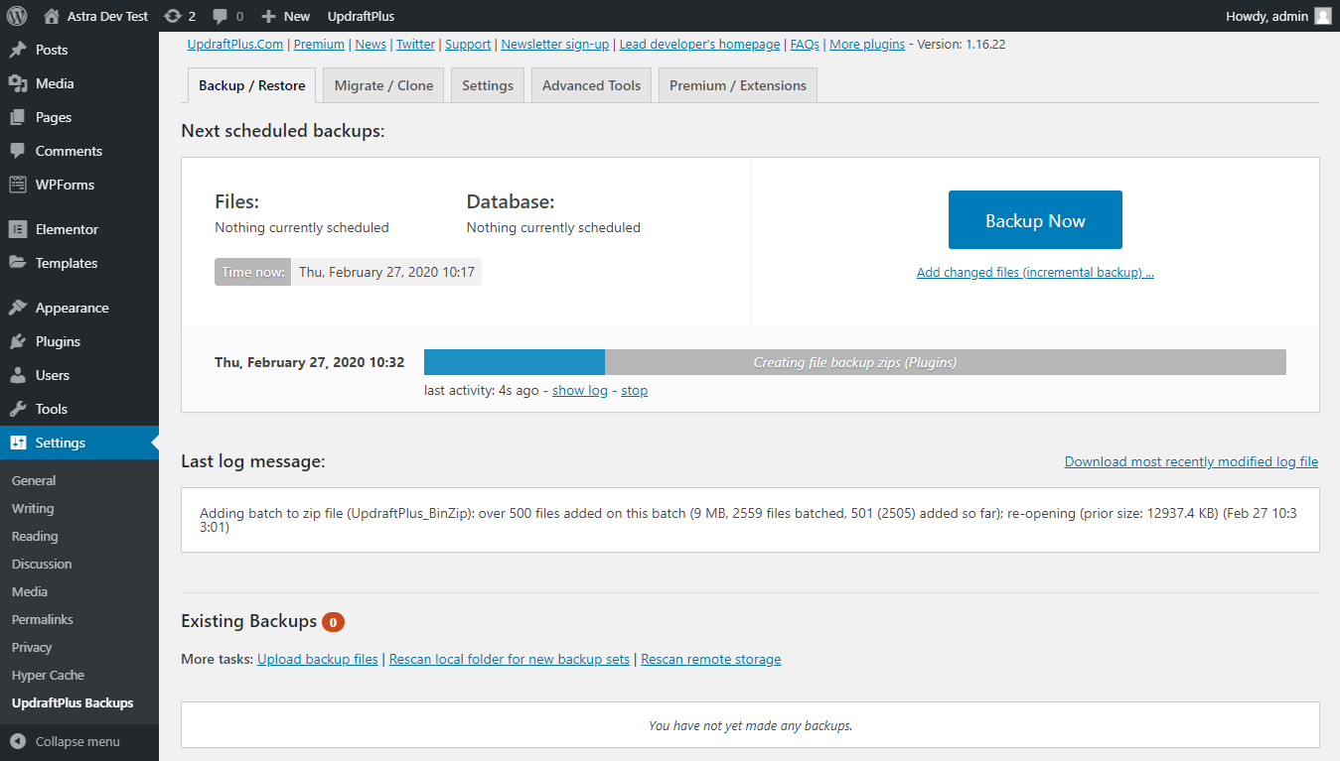
Task: Click the admin avatar in the top bar
Action: (1321, 15)
